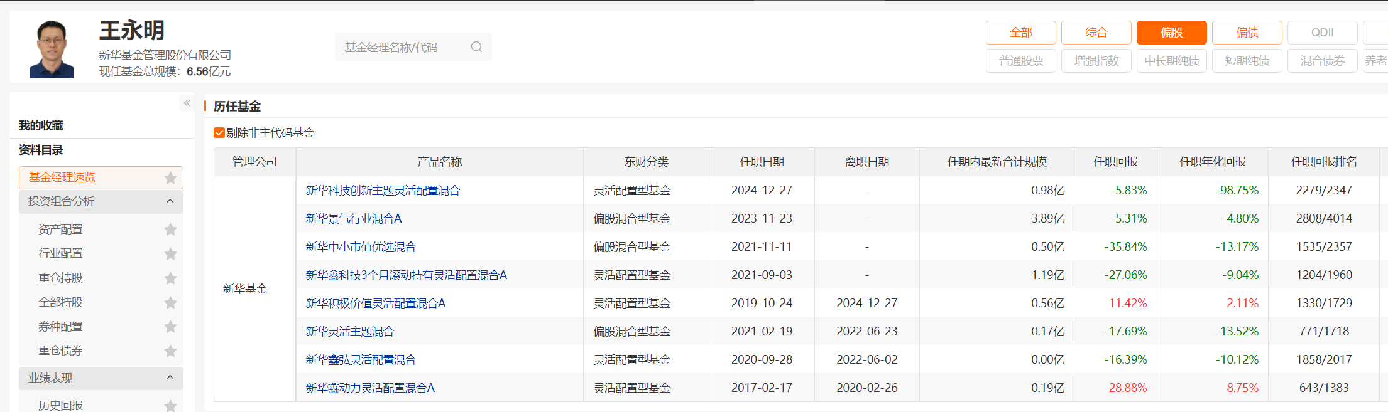The image size is (1388, 412).
Task: Select the 短期纯债 filter
Action: (1247, 61)
